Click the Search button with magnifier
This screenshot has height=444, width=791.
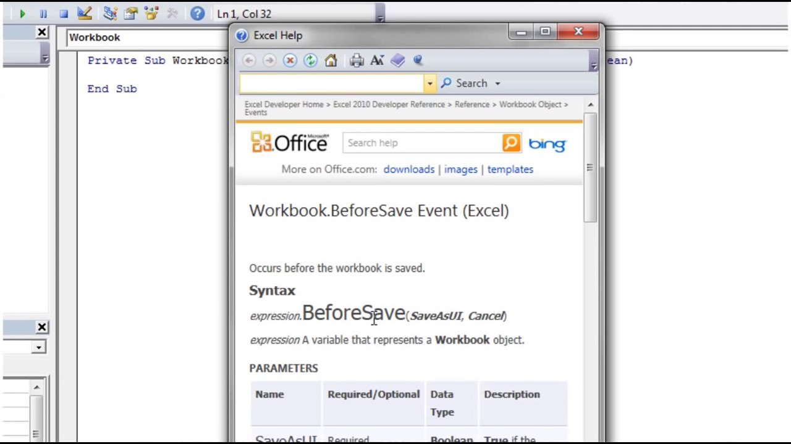(x=464, y=83)
